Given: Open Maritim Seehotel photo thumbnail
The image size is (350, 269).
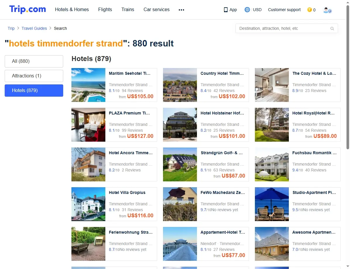Looking at the screenshot, I should coord(88,85).
